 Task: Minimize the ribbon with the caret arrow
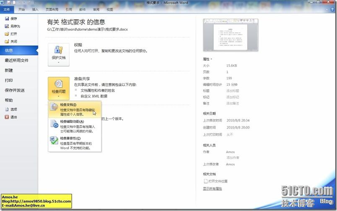[327, 10]
